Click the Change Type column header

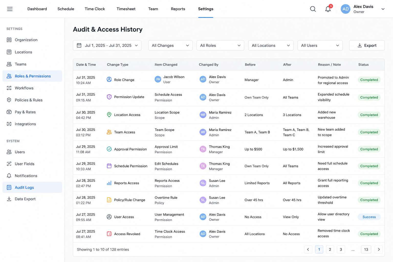[x=118, y=64]
